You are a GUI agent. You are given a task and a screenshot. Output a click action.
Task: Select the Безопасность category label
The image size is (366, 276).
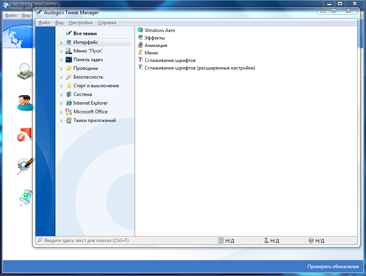tap(88, 77)
